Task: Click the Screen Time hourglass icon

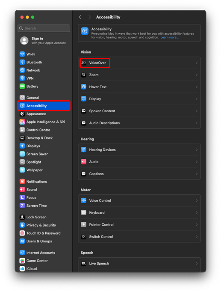Action: (22, 206)
